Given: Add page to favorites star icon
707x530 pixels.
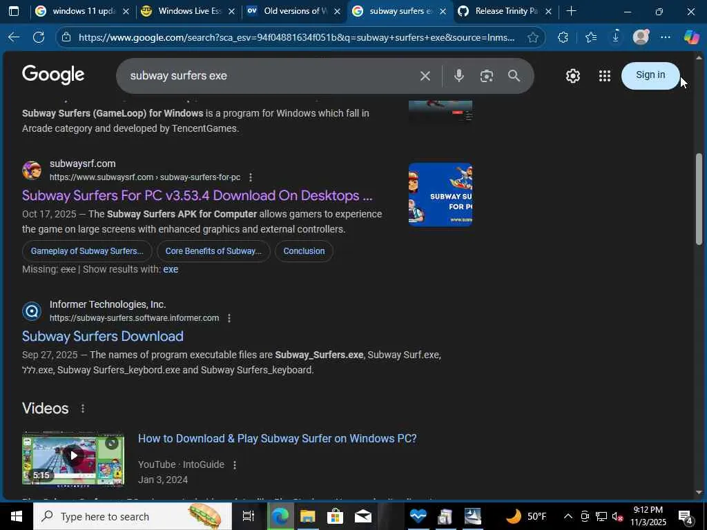Looking at the screenshot, I should [533, 37].
